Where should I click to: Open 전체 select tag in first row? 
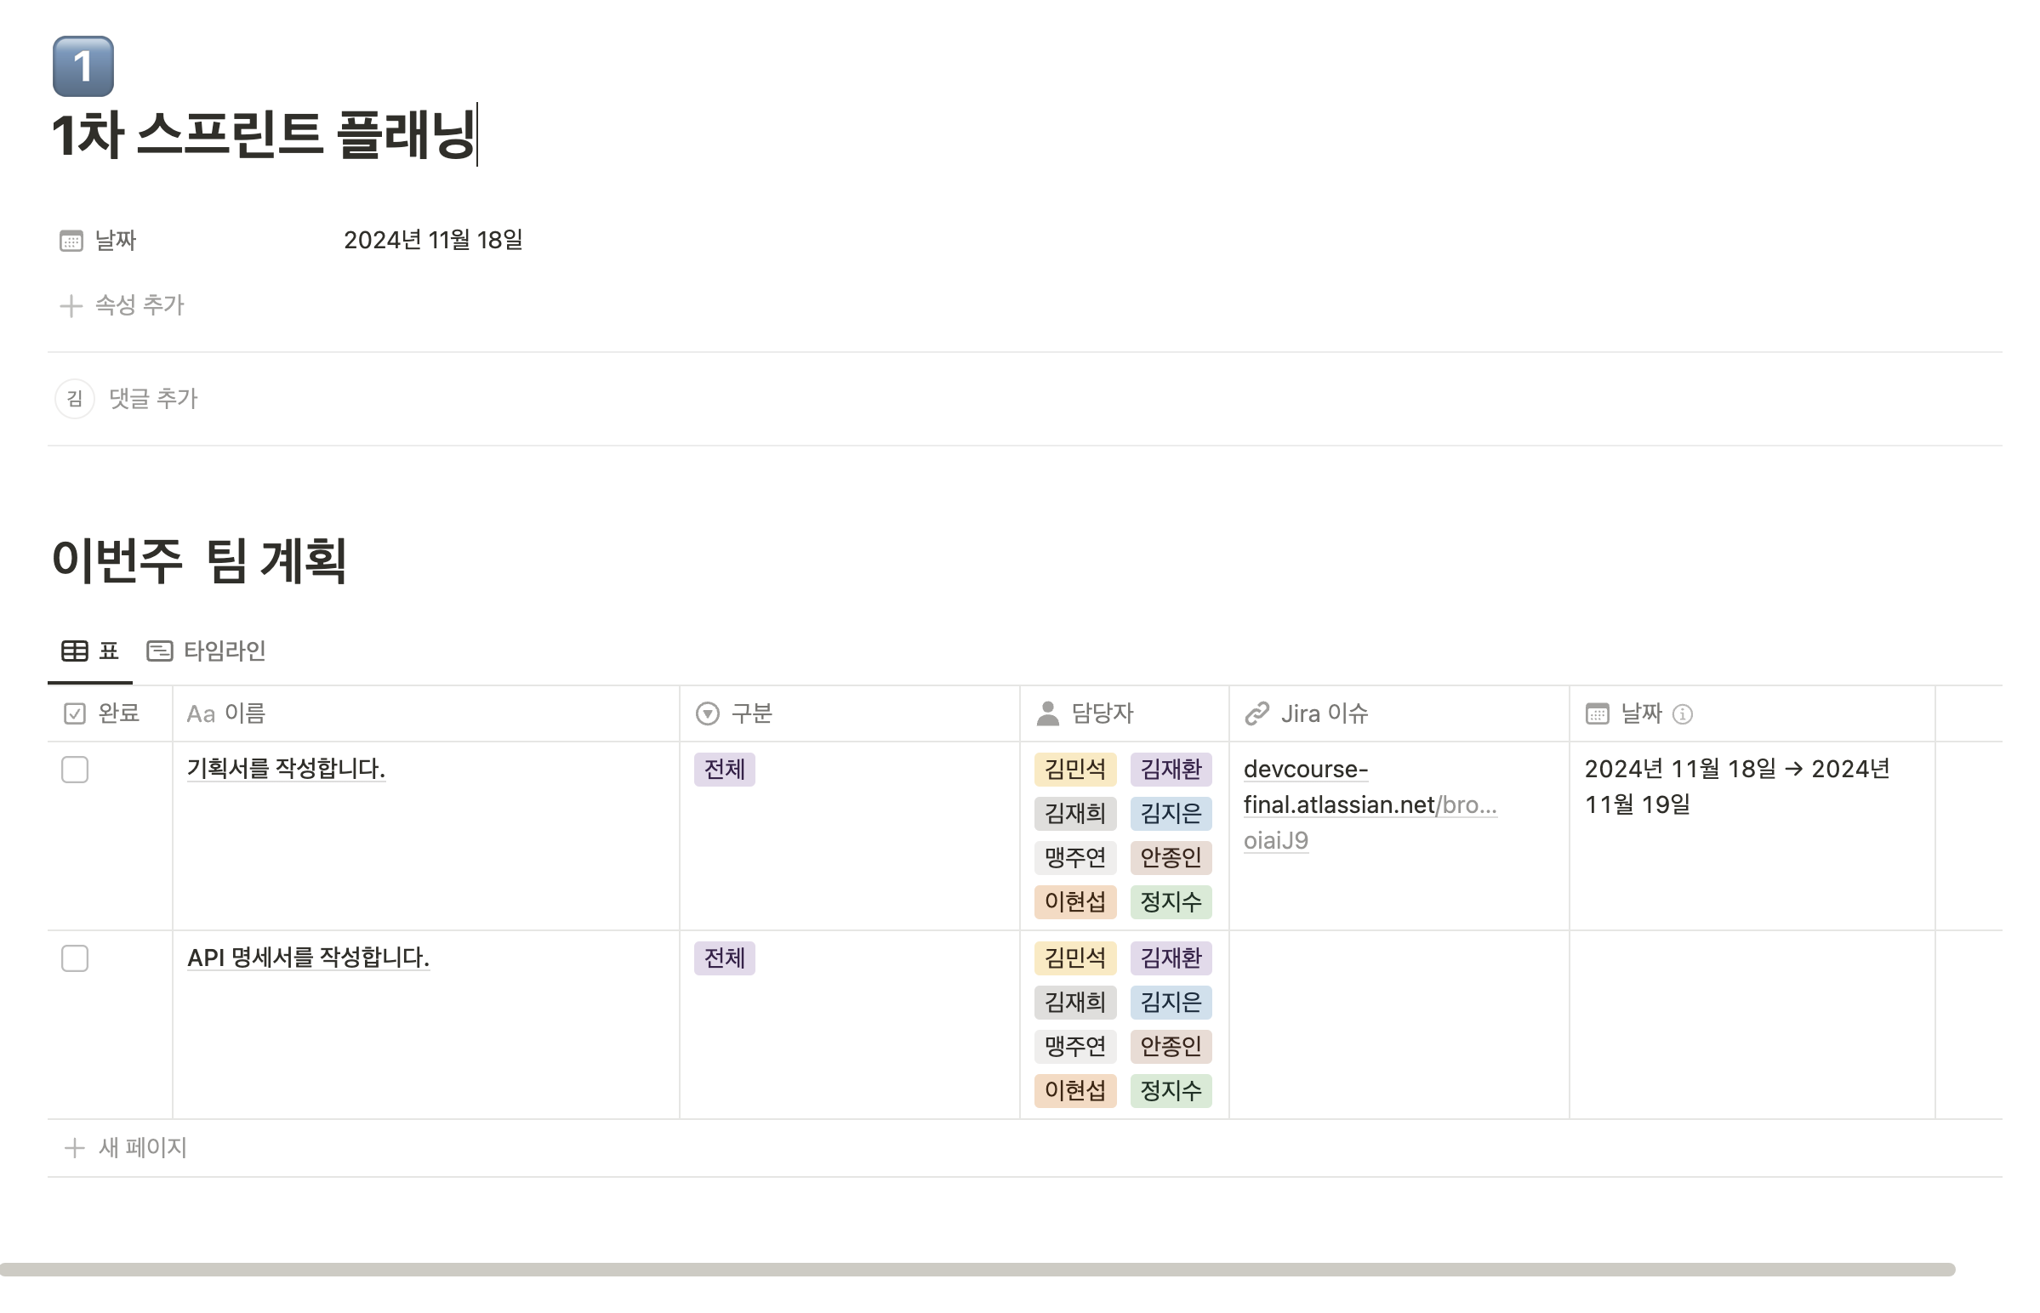(724, 769)
